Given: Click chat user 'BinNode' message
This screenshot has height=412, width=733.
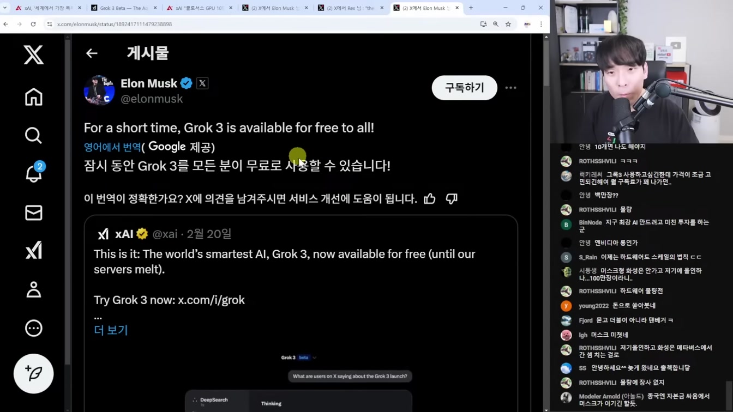Looking at the screenshot, I should tap(637, 226).
